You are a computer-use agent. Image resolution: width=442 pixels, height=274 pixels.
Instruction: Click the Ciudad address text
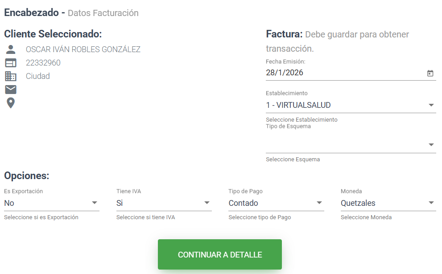[38, 76]
